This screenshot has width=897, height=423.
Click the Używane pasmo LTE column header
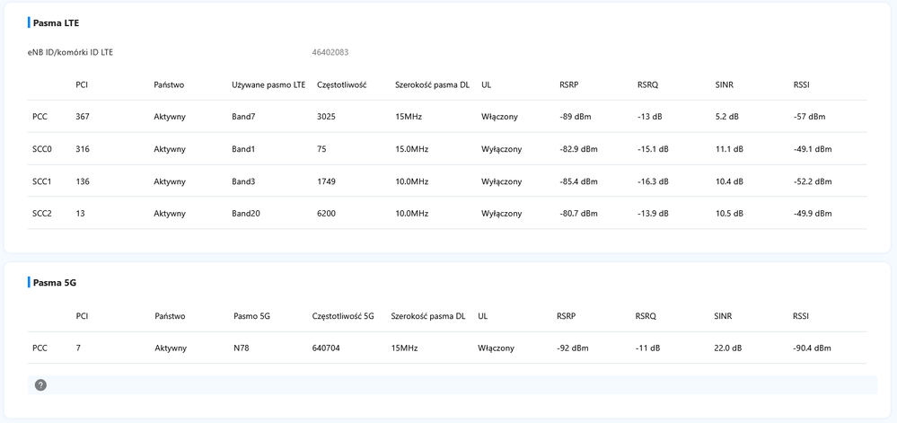[x=268, y=84]
